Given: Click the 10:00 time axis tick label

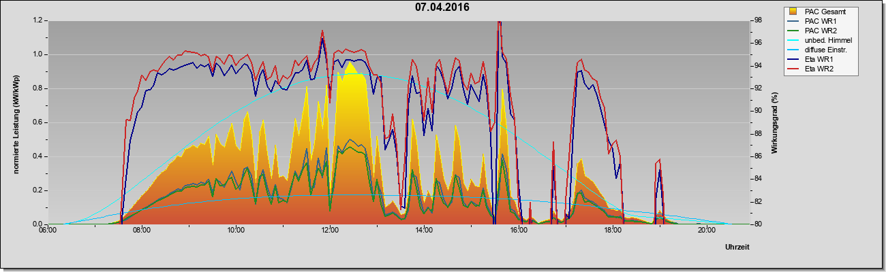Looking at the screenshot, I should click(x=236, y=231).
